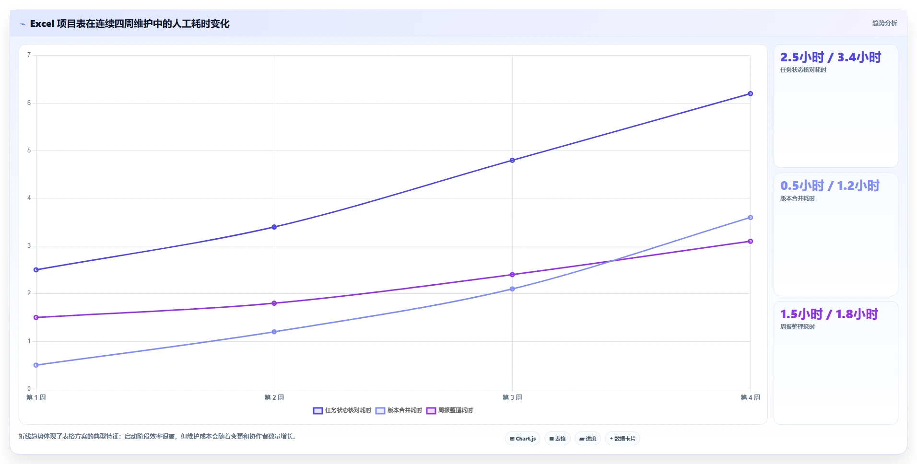Click the 数据卡片 tag below the chart

tap(623, 439)
